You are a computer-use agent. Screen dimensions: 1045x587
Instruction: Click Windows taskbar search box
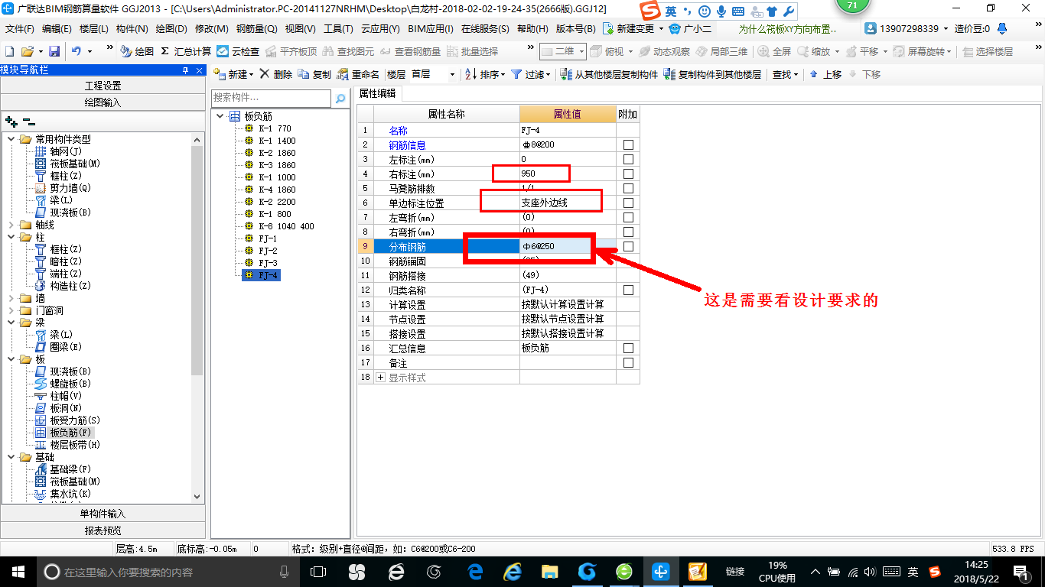(168, 572)
